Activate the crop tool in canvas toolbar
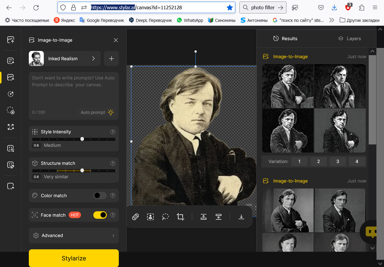Screen dimensions: 384x267 pyautogui.click(x=180, y=217)
